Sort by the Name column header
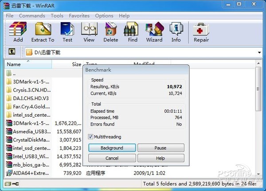 point(28,64)
